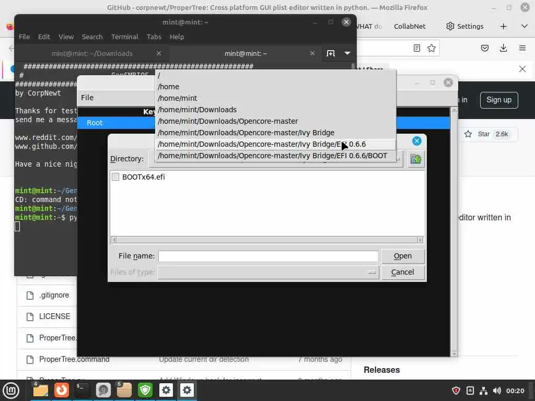The height and width of the screenshot is (401, 535).
Task: Switch to first gear window in taskbar
Action: 166,390
